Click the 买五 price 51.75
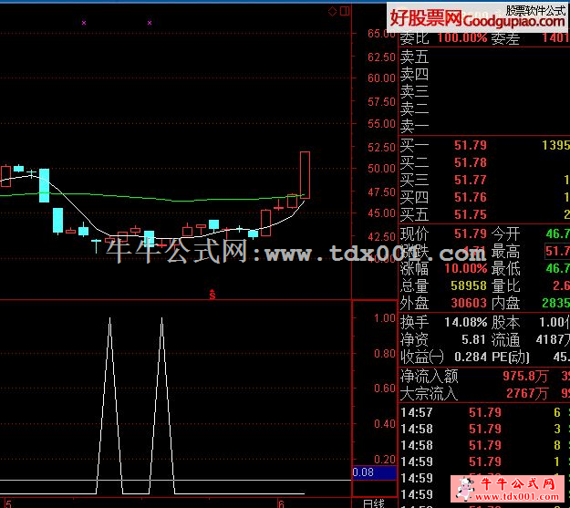The image size is (570, 508). click(470, 214)
